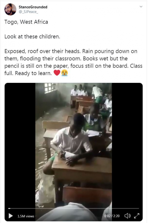The width and height of the screenshot is (148, 223).
Task: Click the 'Togo, West Africa' text
Action: coord(26,22)
